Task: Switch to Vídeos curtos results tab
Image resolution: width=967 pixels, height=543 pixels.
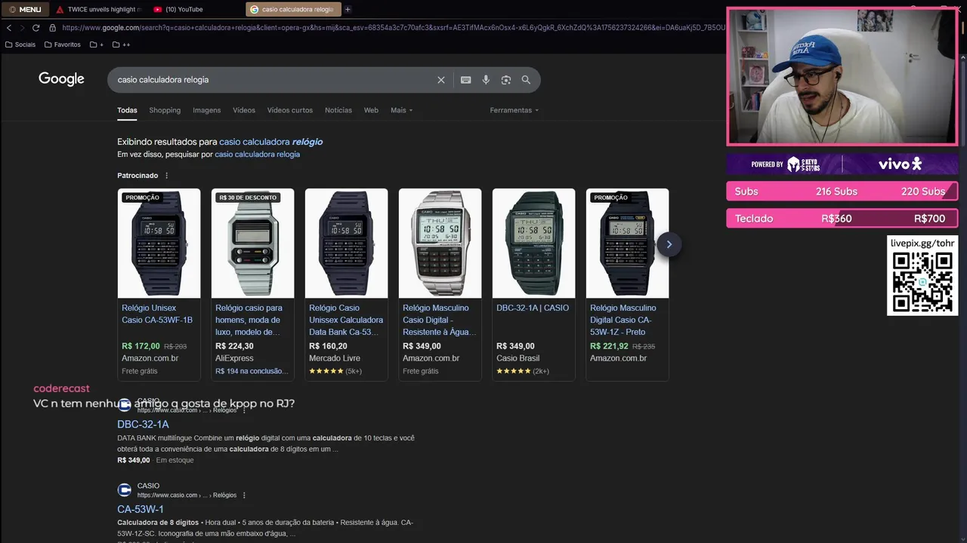Action: pos(289,110)
